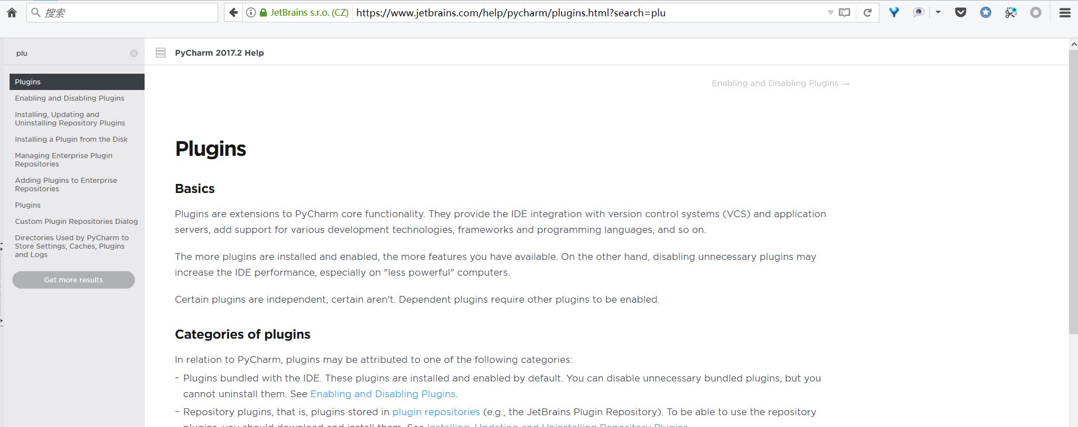
Task: Go back with the back arrow
Action: (x=233, y=12)
